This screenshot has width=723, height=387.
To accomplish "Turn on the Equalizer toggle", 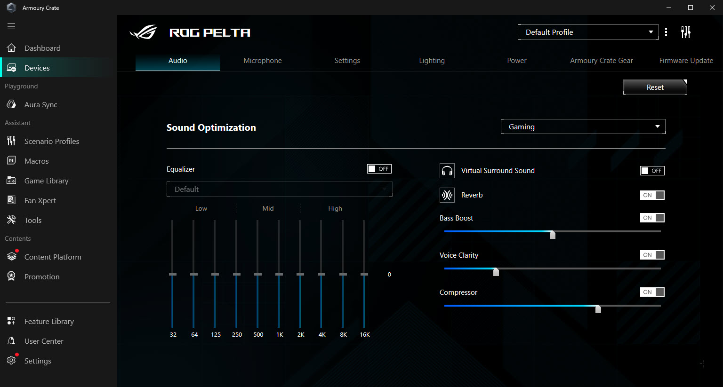I will coord(379,169).
